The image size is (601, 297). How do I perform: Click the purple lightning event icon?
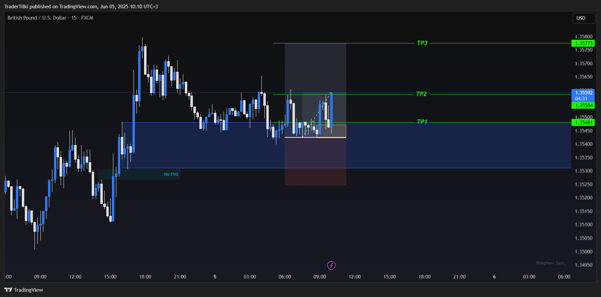[331, 265]
